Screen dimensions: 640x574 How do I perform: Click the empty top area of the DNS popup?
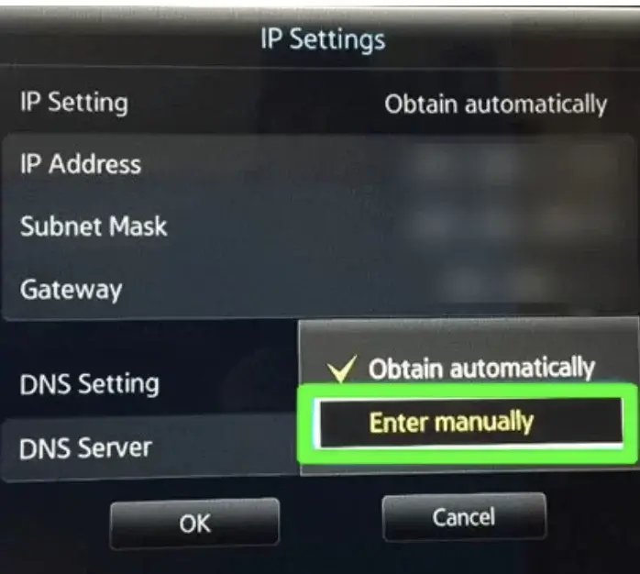tap(469, 336)
